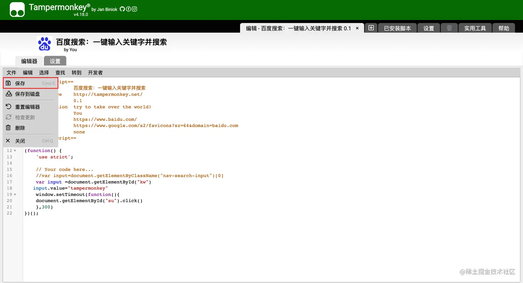Viewport: 523px width, 283px height.
Task: Open the 文件 menu
Action: coord(11,73)
